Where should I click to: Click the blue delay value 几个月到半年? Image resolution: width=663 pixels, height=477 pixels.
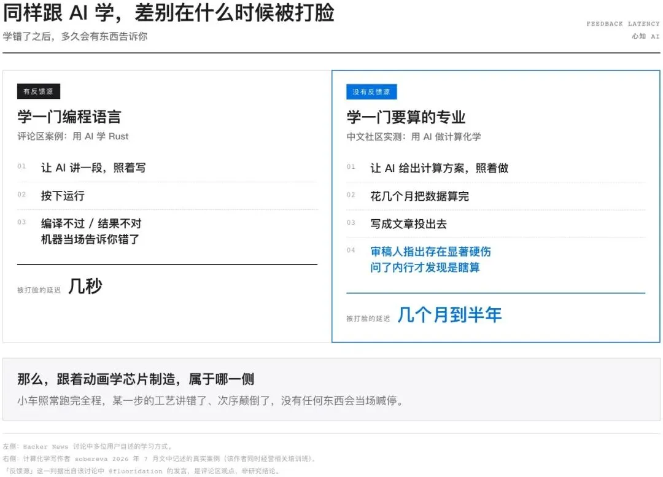449,314
